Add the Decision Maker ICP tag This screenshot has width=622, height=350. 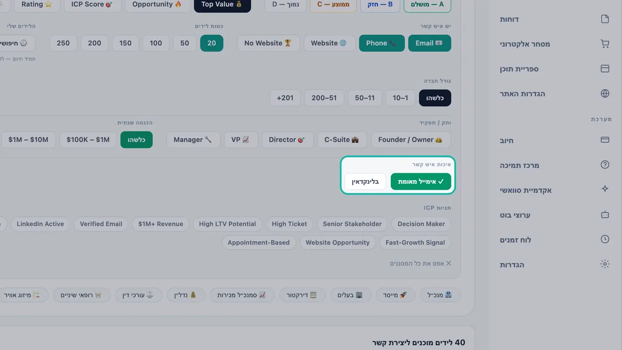tap(421, 224)
